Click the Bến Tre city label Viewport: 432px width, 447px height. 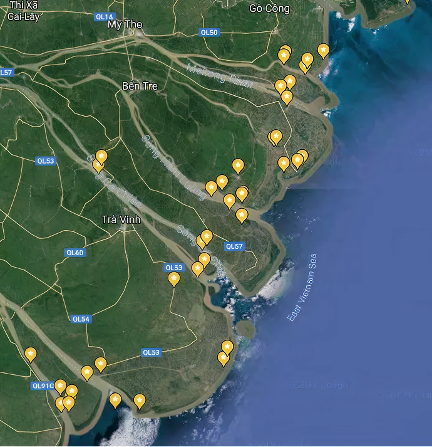click(x=140, y=86)
